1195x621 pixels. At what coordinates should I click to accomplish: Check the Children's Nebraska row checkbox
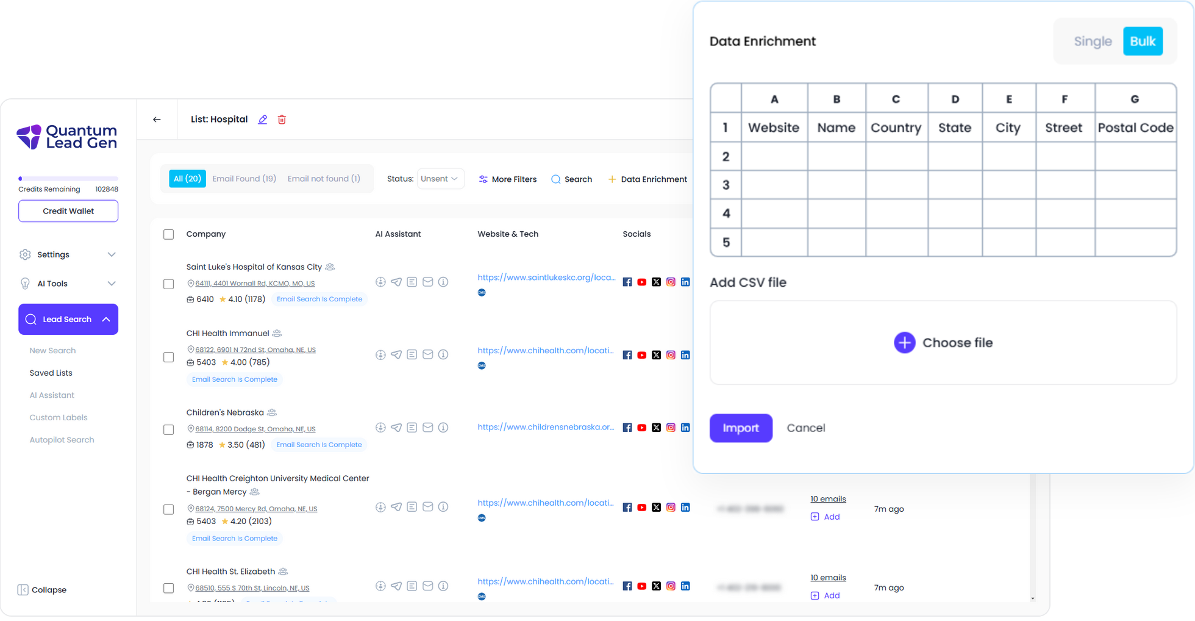click(x=169, y=430)
